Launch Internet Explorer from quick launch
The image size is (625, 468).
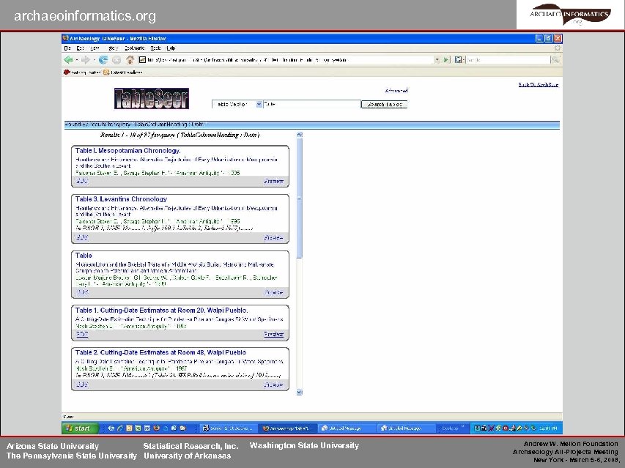(120, 428)
